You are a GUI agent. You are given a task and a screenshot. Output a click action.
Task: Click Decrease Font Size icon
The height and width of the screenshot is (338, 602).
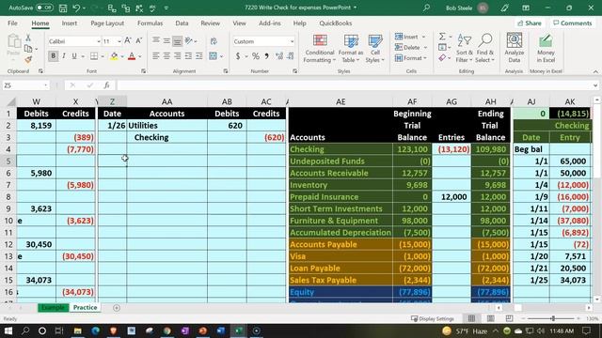[138, 41]
